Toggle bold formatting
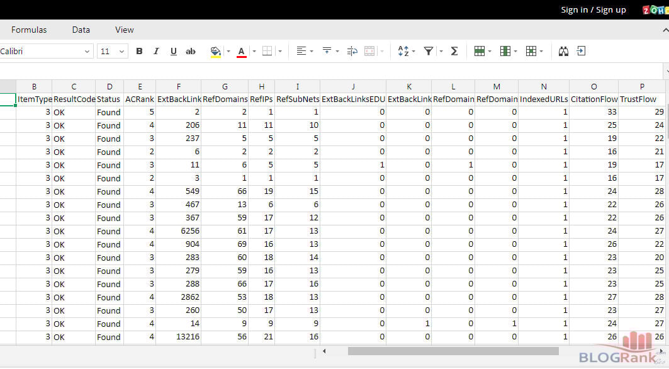This screenshot has width=669, height=369. [139, 52]
